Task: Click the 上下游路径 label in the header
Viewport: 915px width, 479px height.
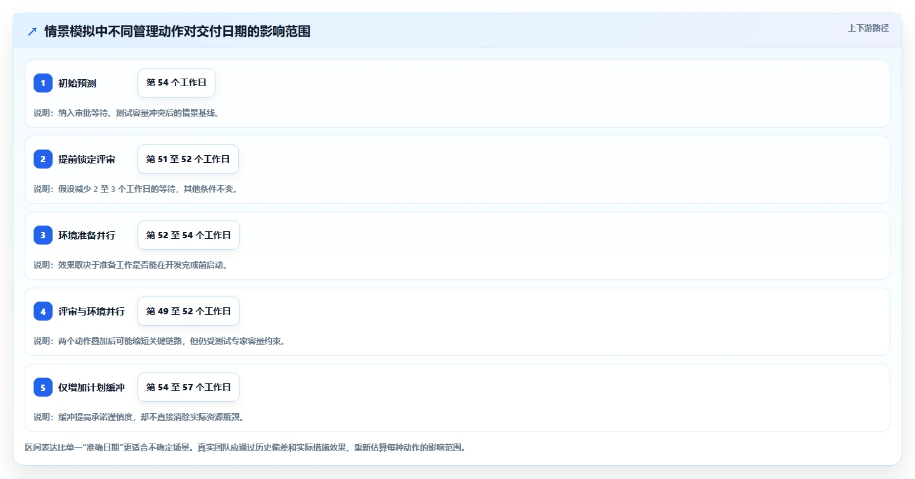Action: pyautogui.click(x=868, y=28)
